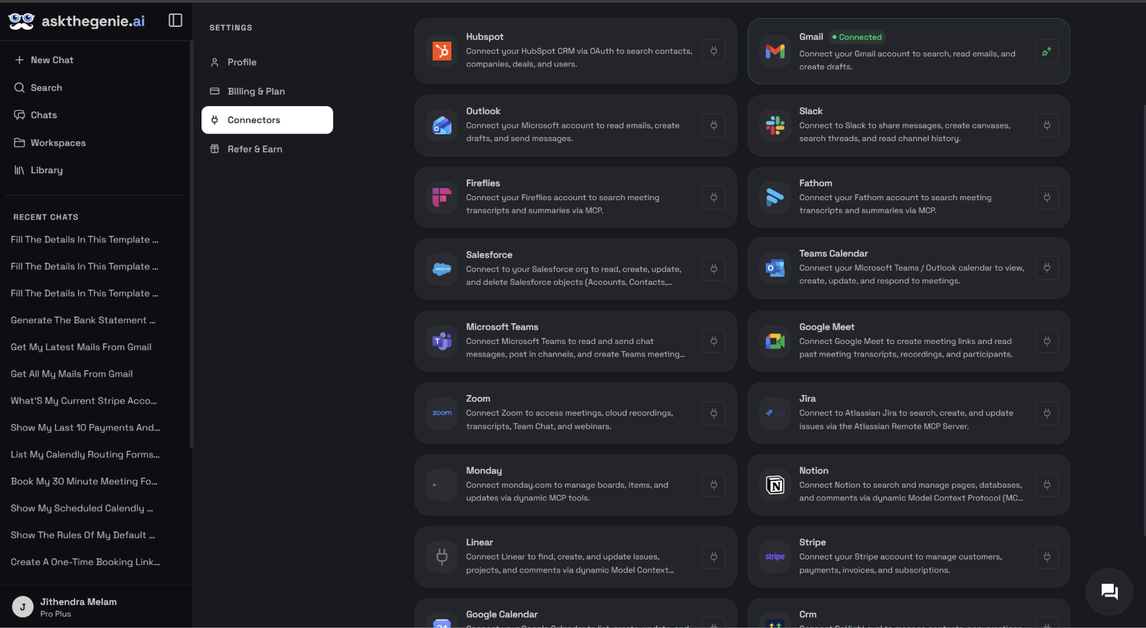Click the Notion logo icon
The height and width of the screenshot is (628, 1146).
(775, 485)
